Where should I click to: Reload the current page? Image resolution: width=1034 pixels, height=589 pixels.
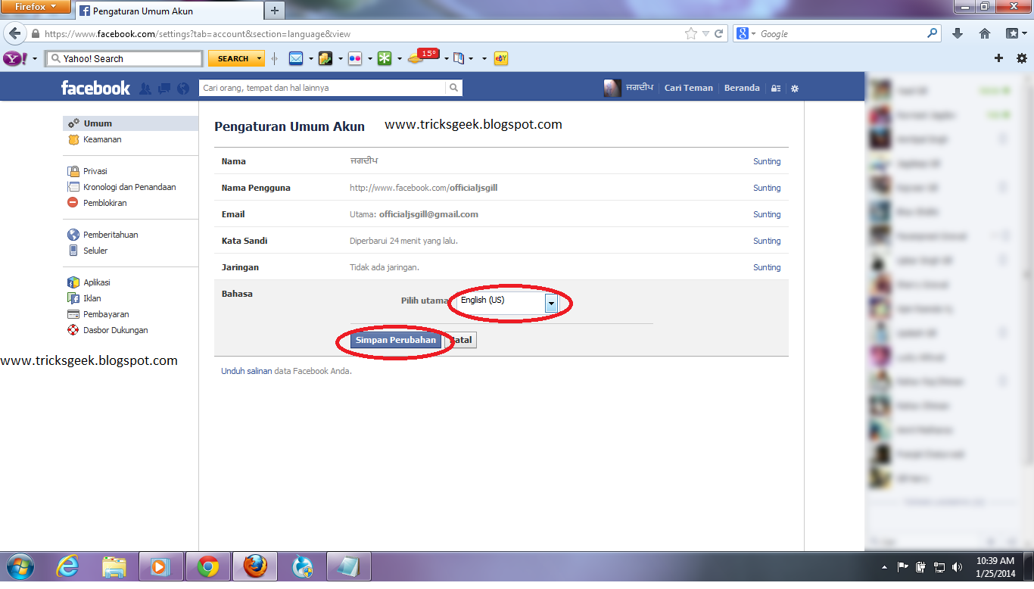(x=718, y=33)
